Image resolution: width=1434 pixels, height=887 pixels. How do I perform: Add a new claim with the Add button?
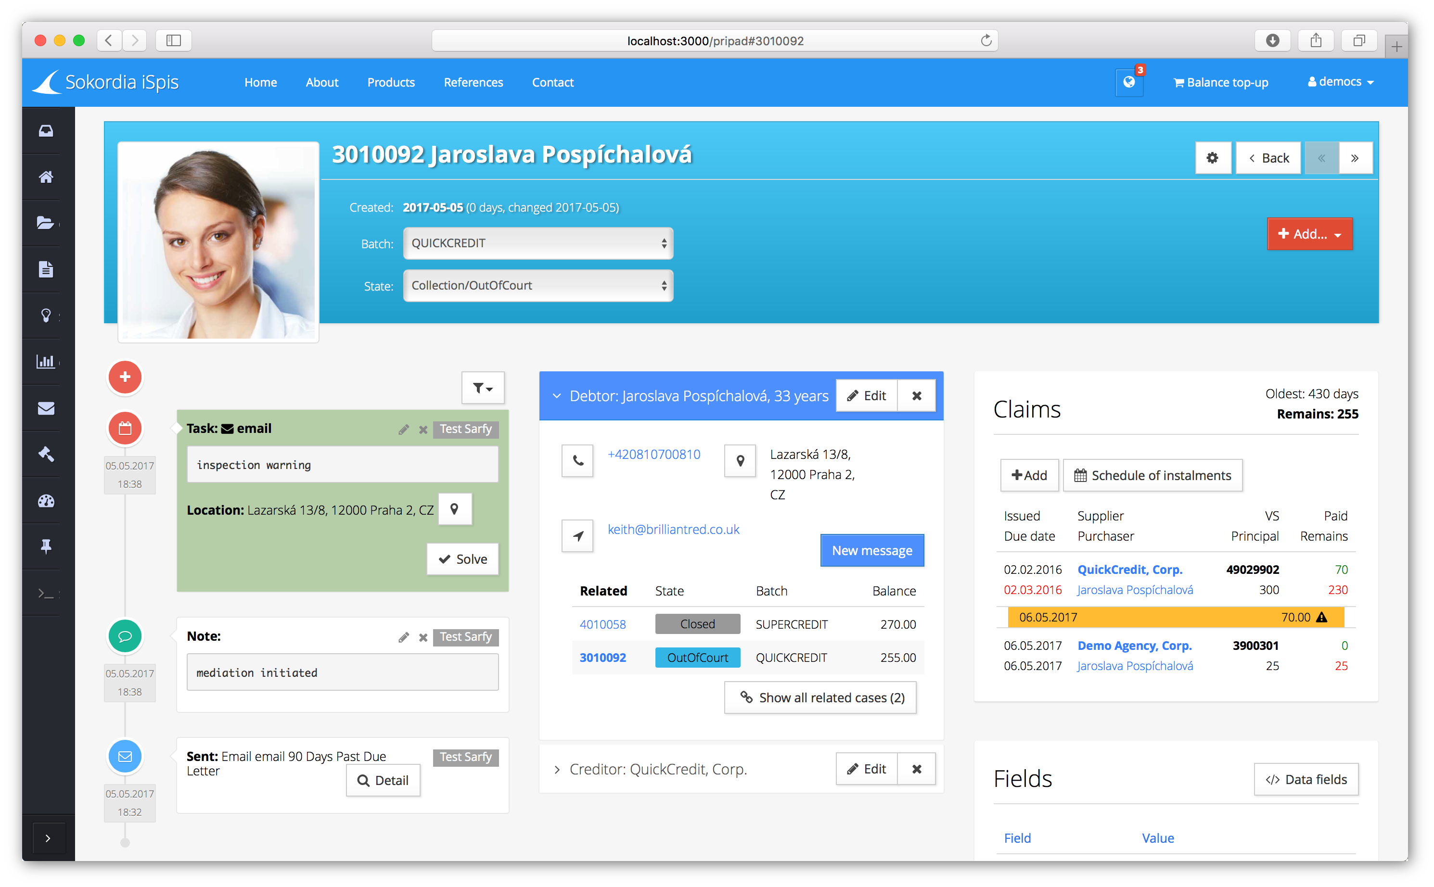(x=1030, y=475)
